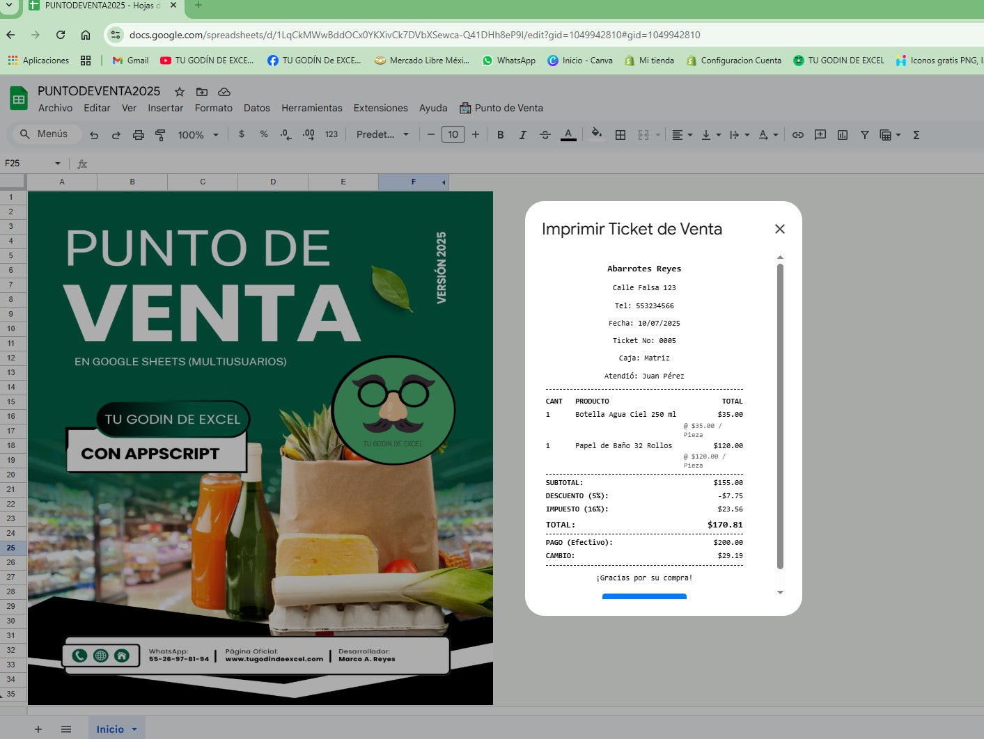Open the Insertar menu

[166, 108]
